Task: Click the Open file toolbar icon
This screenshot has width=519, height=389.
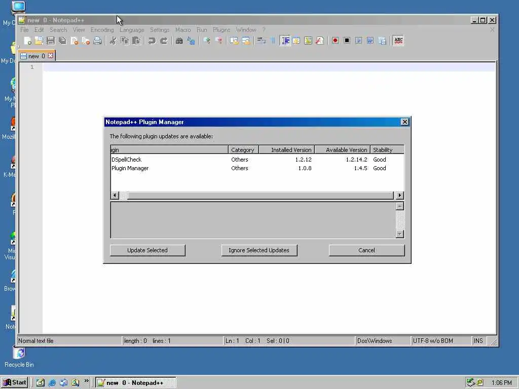Action: click(x=39, y=41)
